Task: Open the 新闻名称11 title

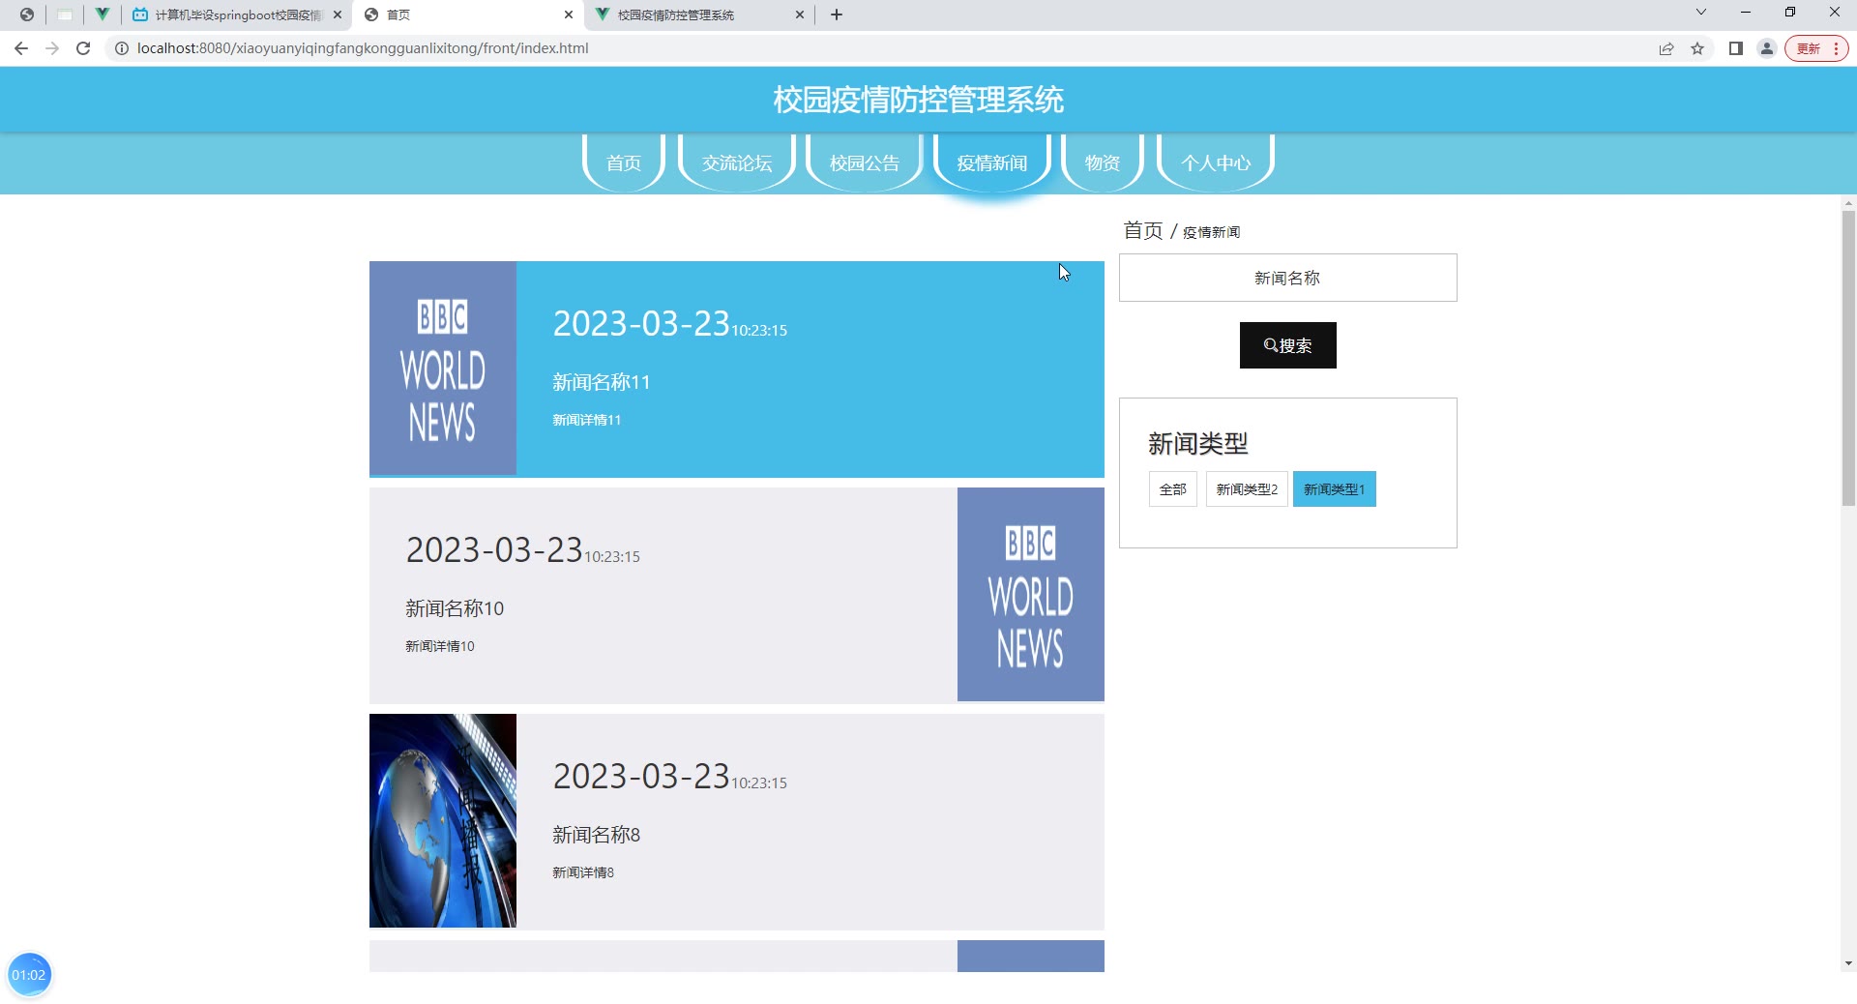Action: click(601, 382)
